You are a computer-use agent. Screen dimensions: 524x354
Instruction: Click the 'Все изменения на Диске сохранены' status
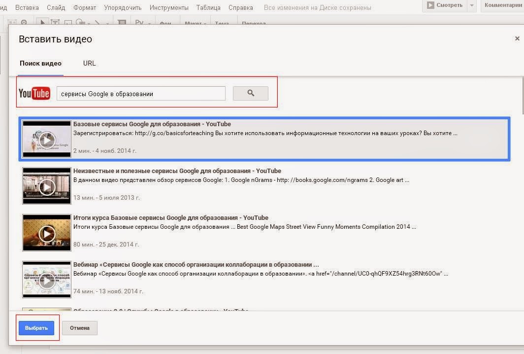[x=318, y=7]
